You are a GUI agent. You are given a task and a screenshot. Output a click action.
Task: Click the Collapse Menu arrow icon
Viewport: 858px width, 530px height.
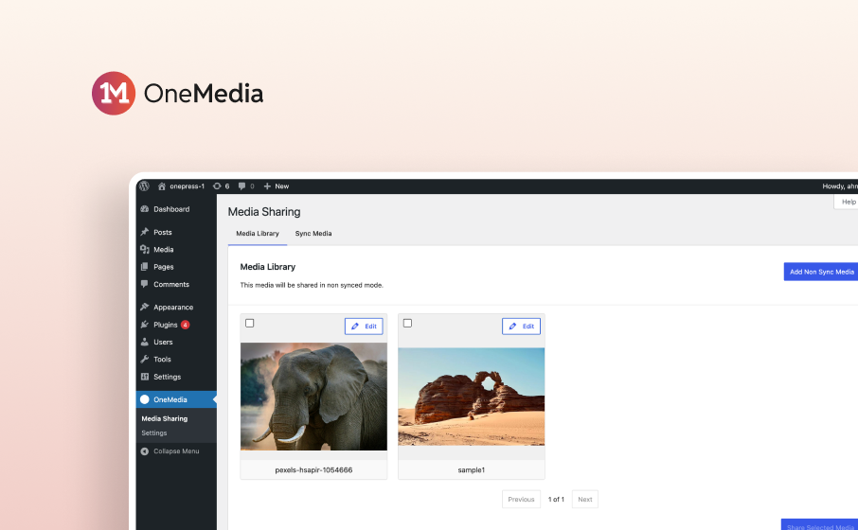pyautogui.click(x=145, y=451)
